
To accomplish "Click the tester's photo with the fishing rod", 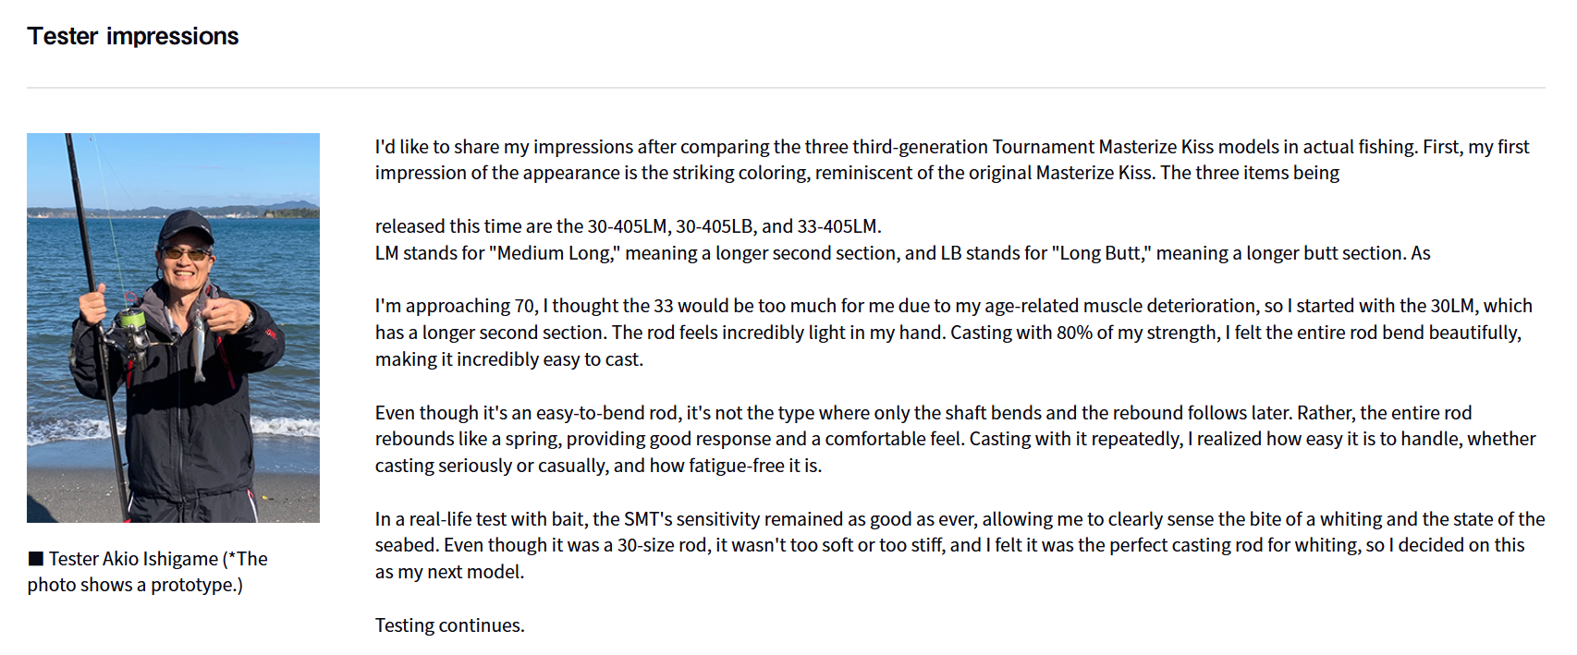I will (173, 327).
